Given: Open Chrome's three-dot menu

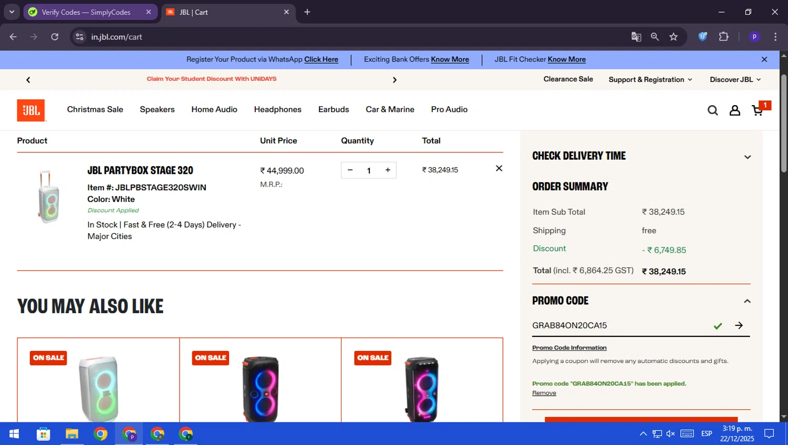Looking at the screenshot, I should point(775,37).
